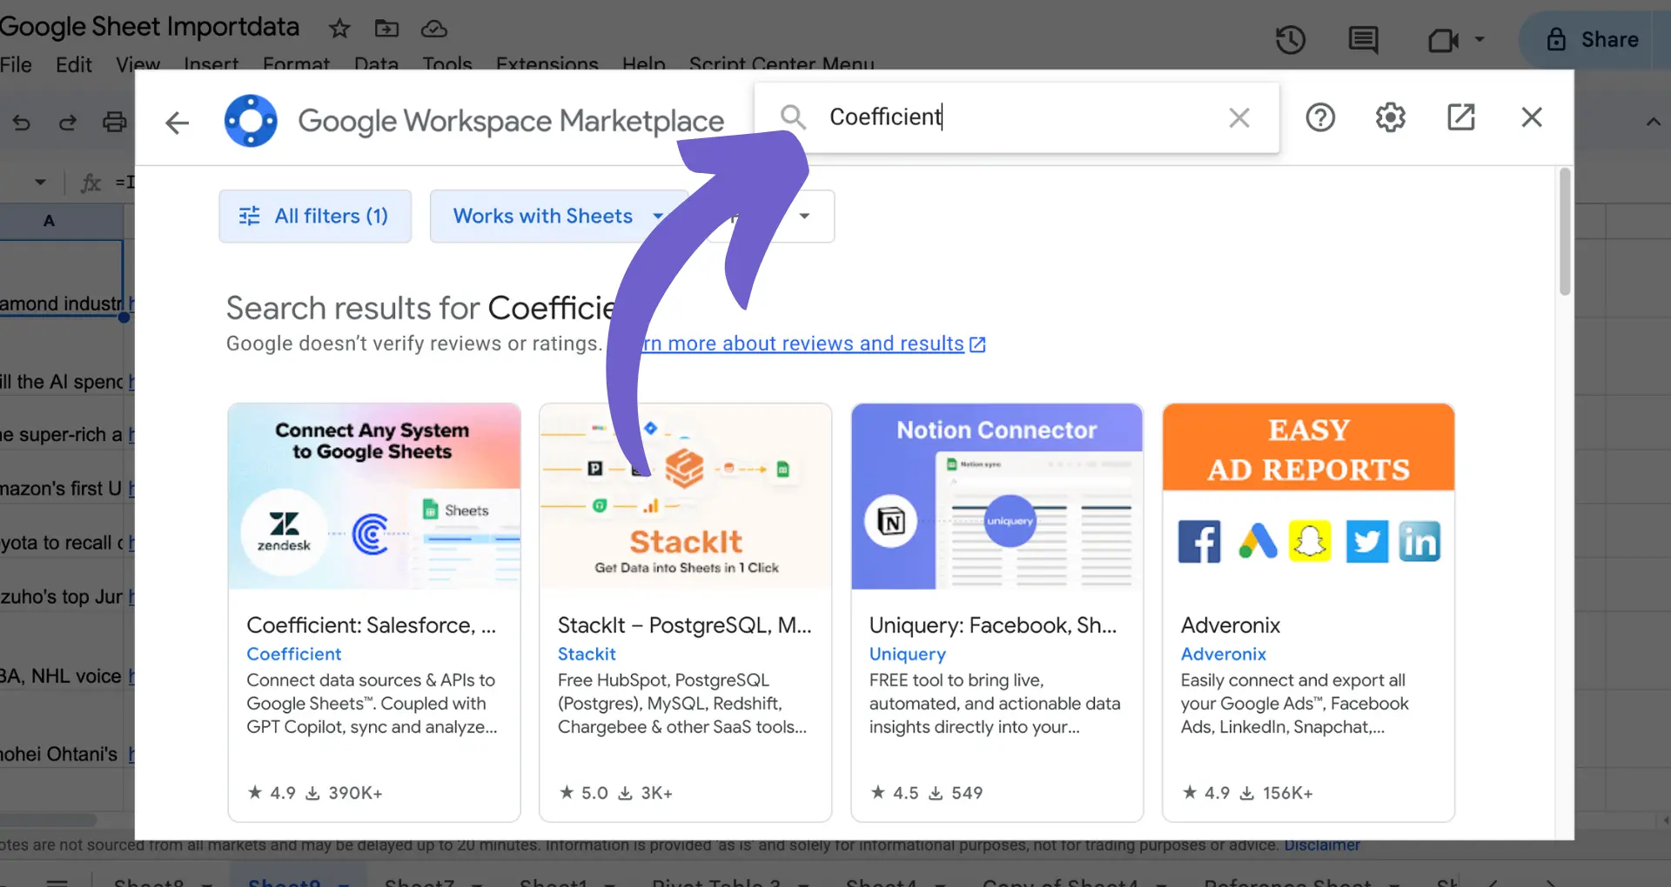Select Adveronix app title
The image size is (1671, 887).
(x=1231, y=625)
